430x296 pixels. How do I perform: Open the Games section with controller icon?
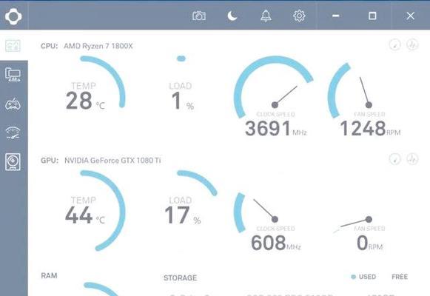[x=13, y=104]
